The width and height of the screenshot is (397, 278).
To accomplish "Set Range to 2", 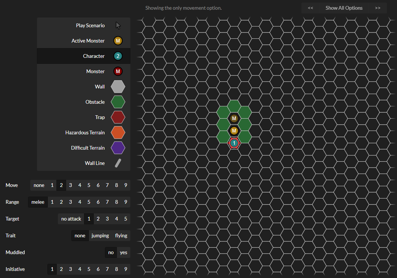I will pos(61,202).
